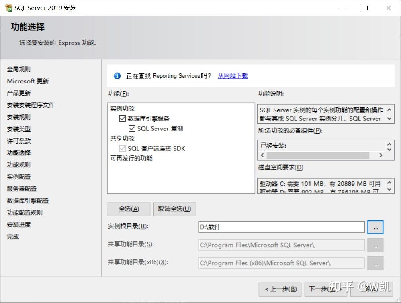Screen dimensions: 401x303
Task: Click 驱动器 C: 需要 101 MB text
Action: [320, 184]
